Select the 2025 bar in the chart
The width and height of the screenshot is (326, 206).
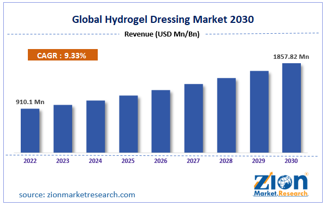coord(128,124)
